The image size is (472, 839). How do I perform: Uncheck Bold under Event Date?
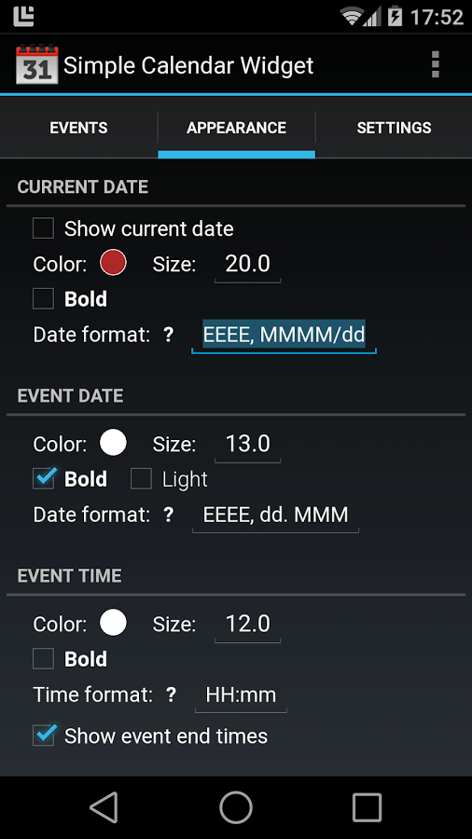click(x=43, y=478)
